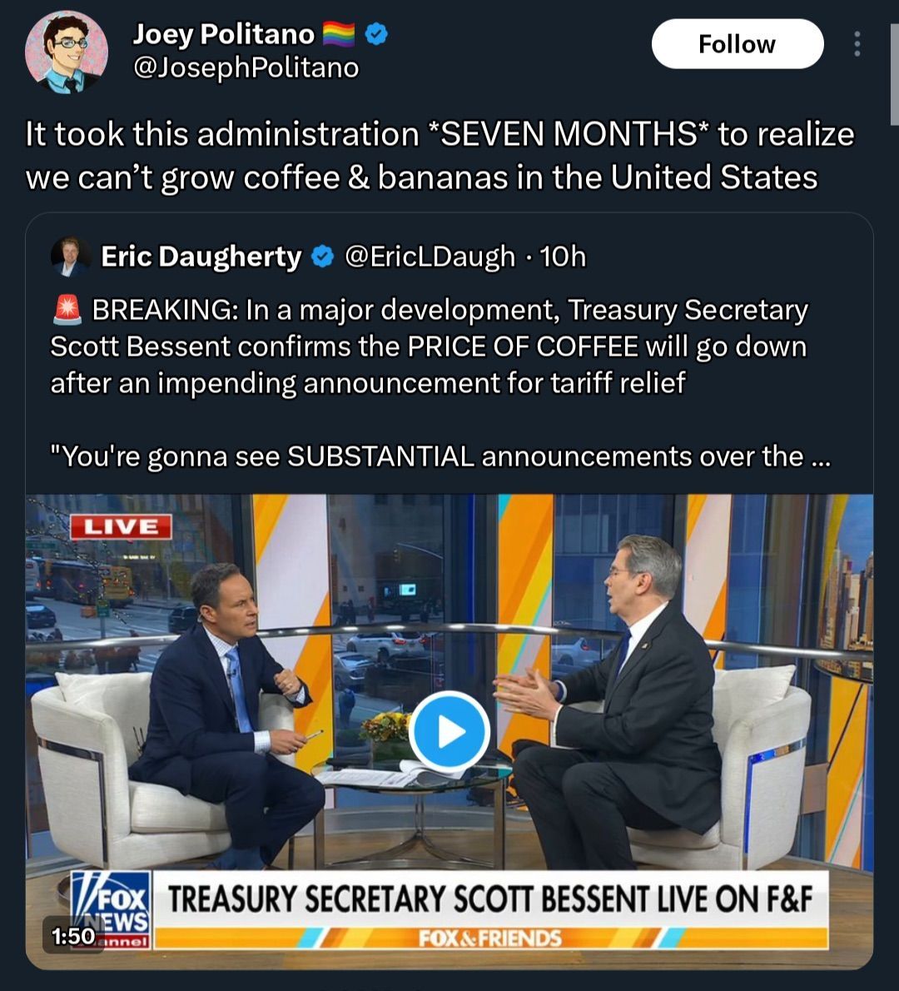
Task: Open the @EricLDaugh handle
Action: 430,256
